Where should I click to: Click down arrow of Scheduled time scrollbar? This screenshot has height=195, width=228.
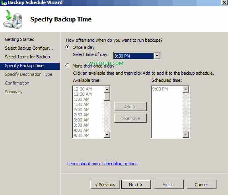click(186, 135)
